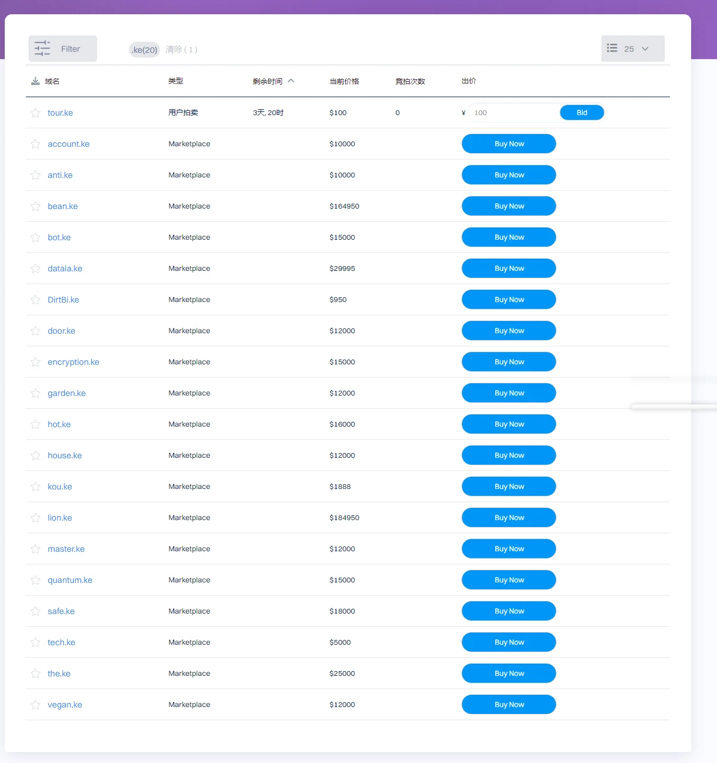Toggle favorite star for bean.ke
The height and width of the screenshot is (763, 717).
(35, 206)
